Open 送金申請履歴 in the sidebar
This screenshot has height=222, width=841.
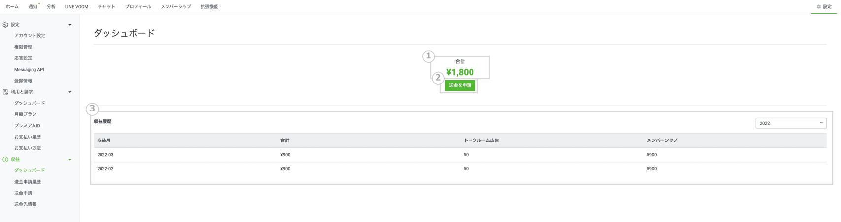click(x=28, y=182)
